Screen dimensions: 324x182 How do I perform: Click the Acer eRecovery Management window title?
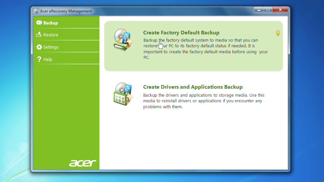[x=66, y=11]
